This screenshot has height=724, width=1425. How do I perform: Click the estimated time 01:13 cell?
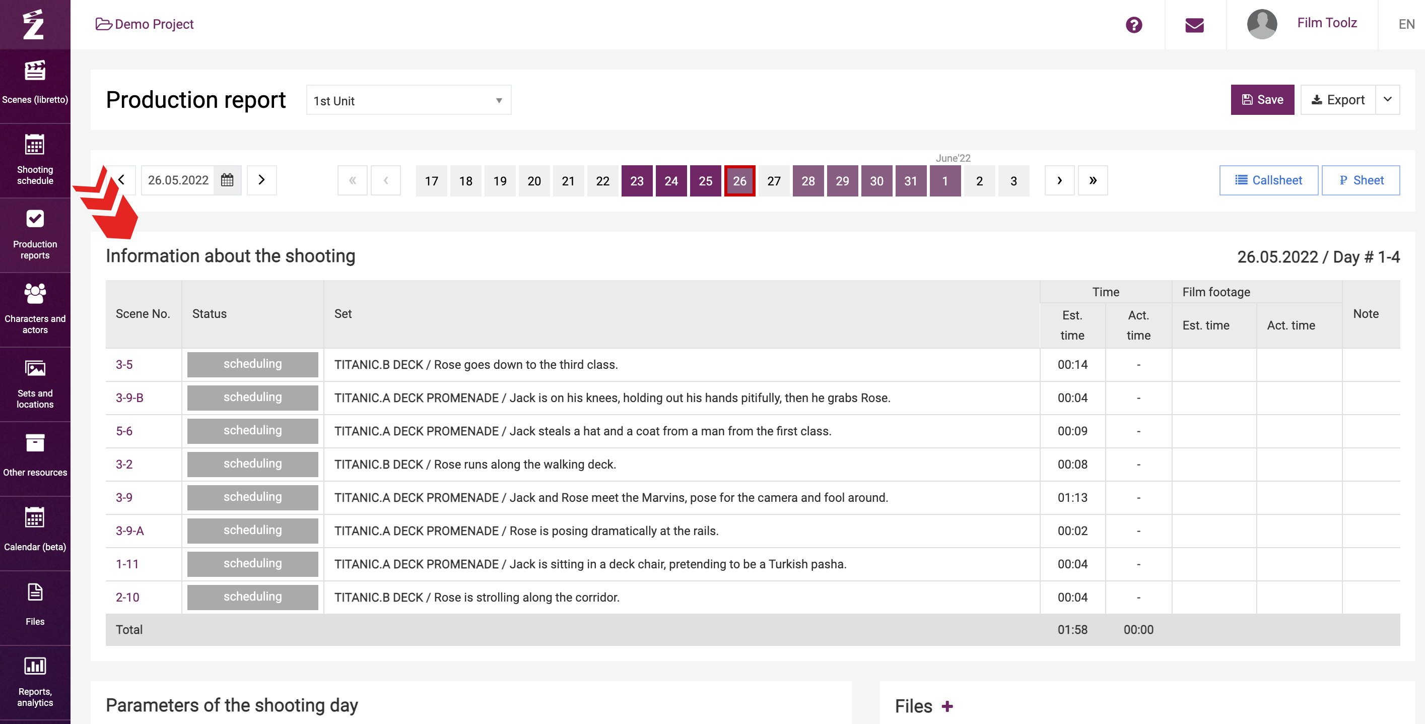point(1072,497)
